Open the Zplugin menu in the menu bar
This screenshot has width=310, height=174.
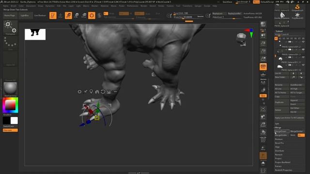click(x=198, y=6)
